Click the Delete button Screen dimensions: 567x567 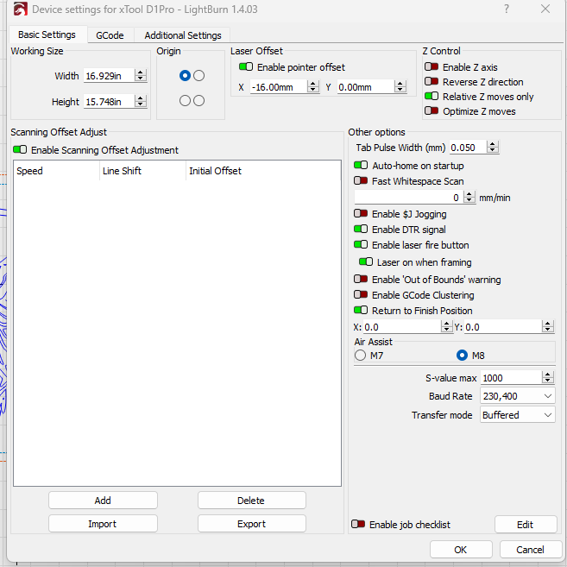tap(252, 501)
